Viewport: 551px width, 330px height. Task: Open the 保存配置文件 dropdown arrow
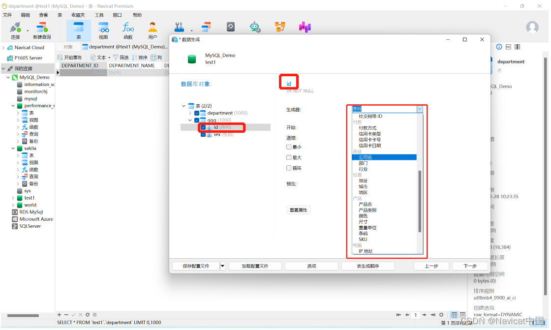pos(222,266)
